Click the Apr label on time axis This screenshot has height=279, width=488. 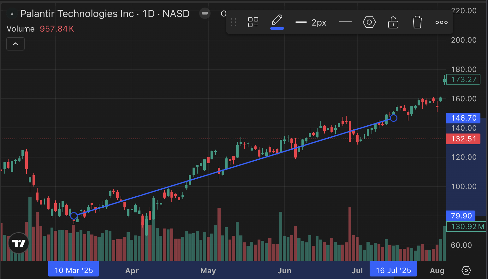(132, 271)
